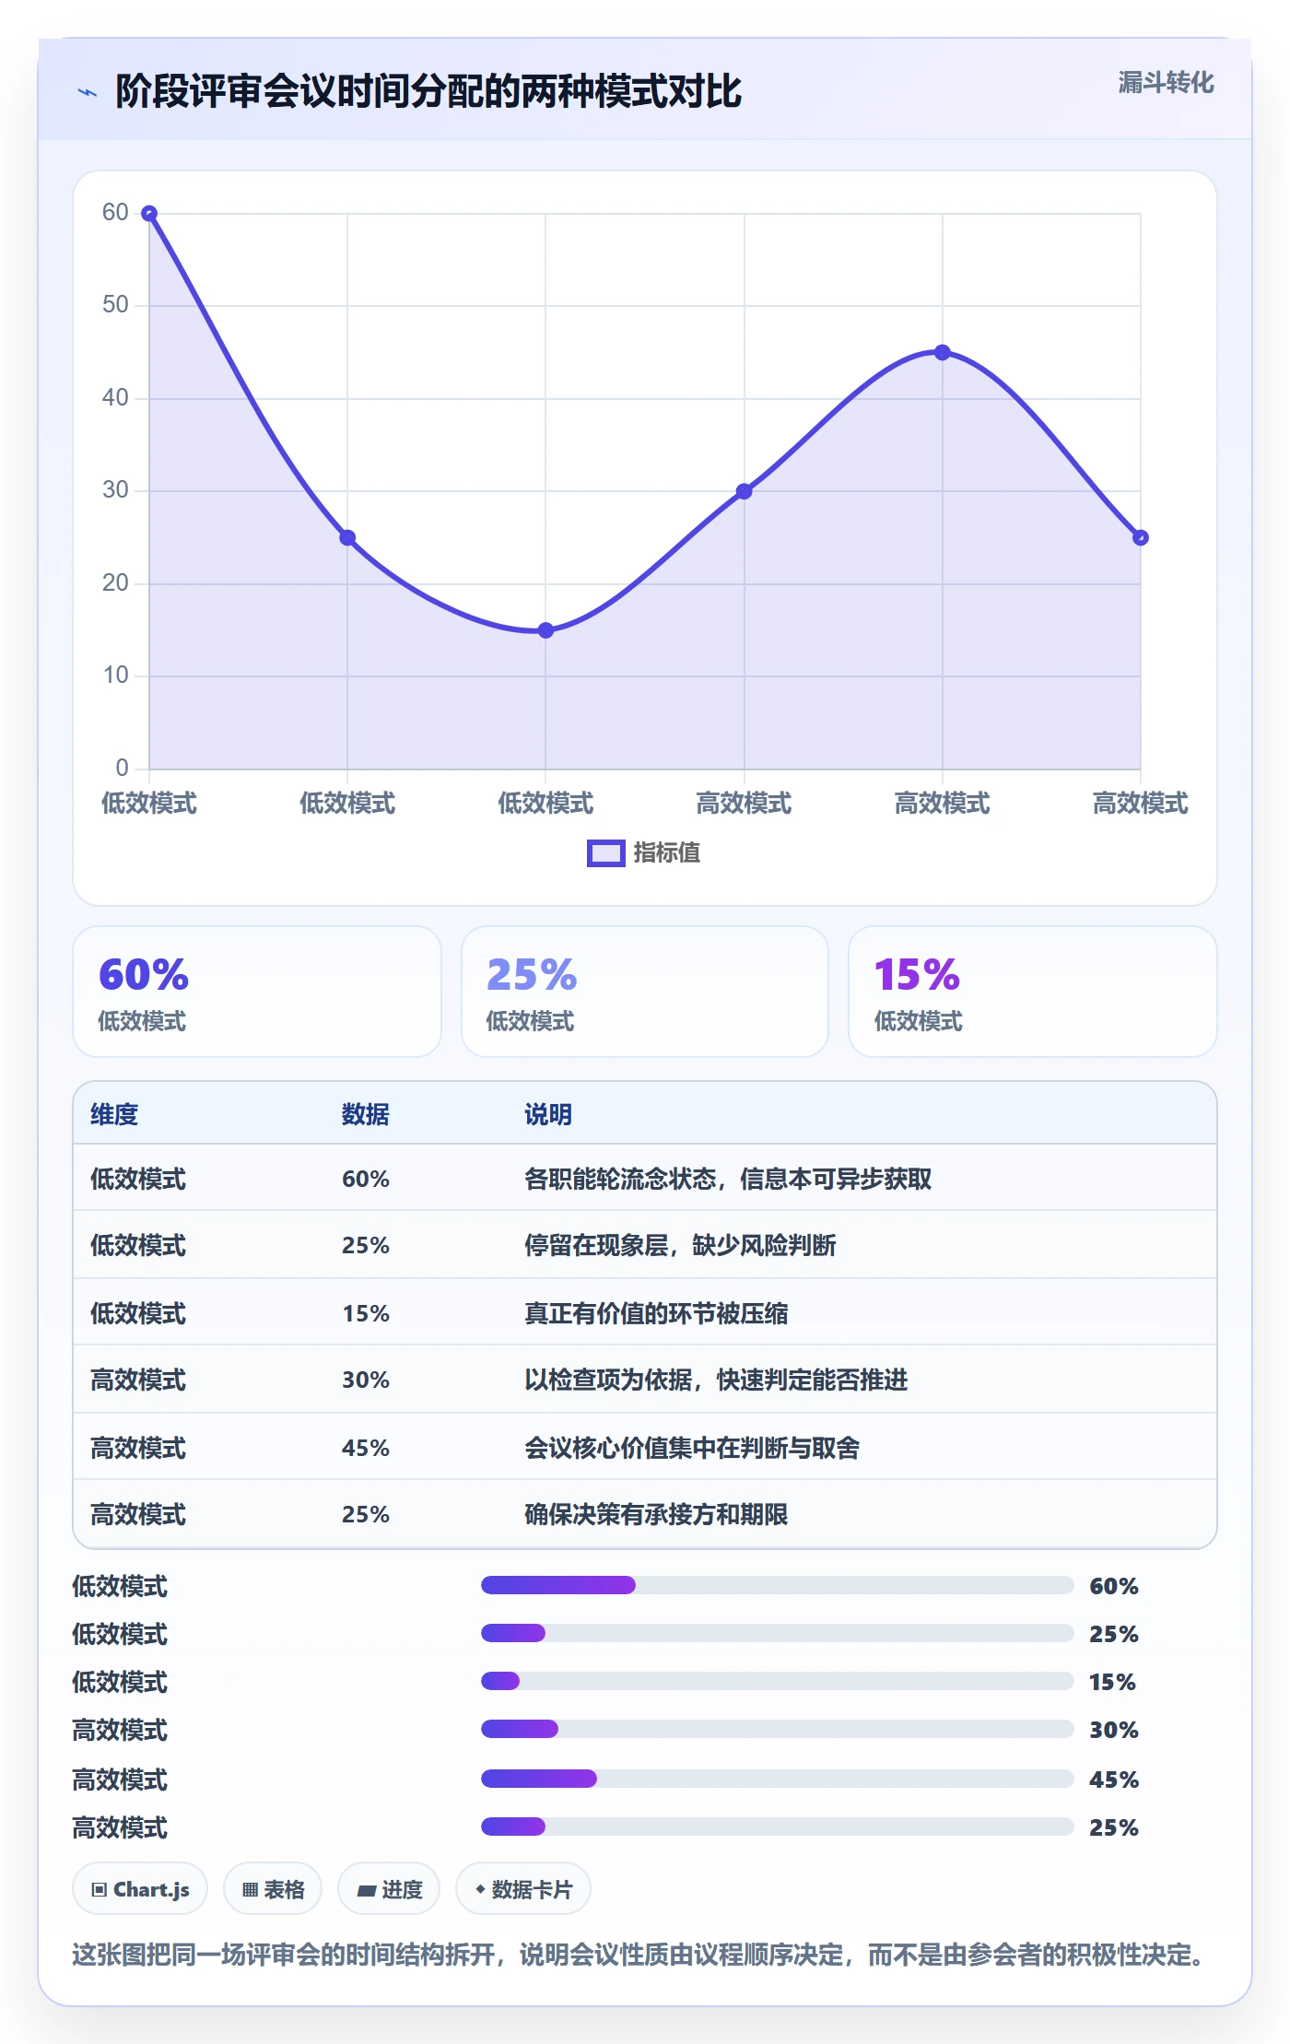Click the Chart.js tag
This screenshot has width=1290, height=2044.
140,1889
